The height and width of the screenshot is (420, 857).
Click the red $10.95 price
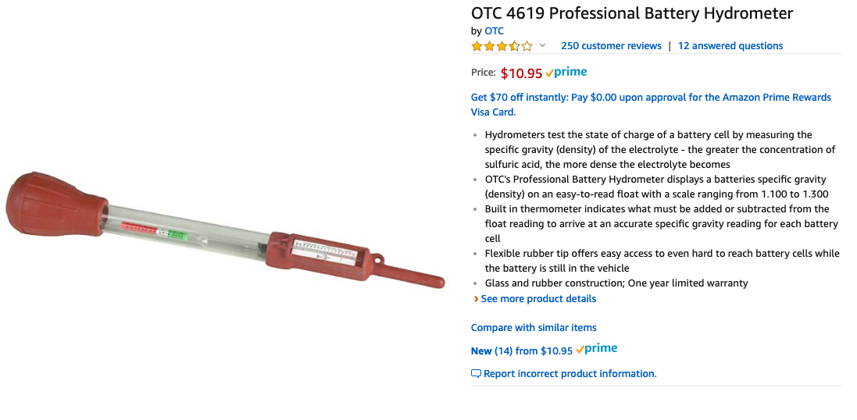coord(521,73)
